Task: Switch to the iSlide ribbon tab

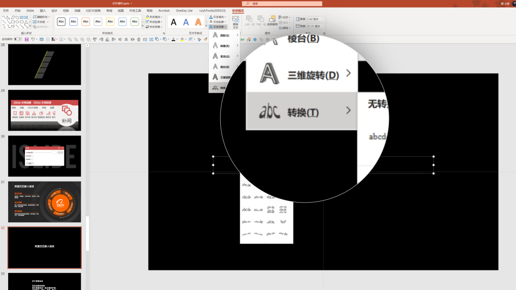Action: click(30, 11)
